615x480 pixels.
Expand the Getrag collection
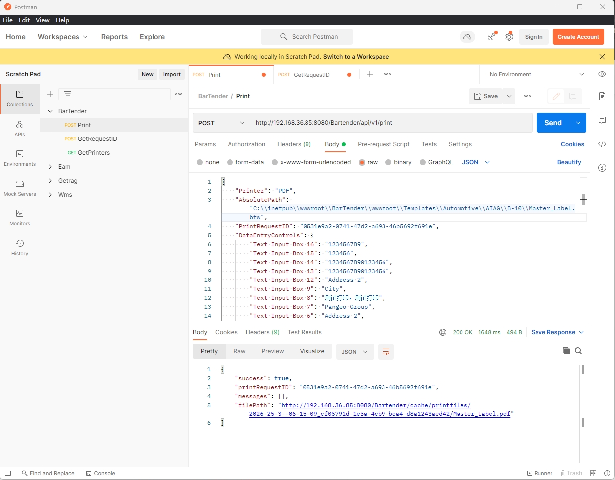[50, 181]
